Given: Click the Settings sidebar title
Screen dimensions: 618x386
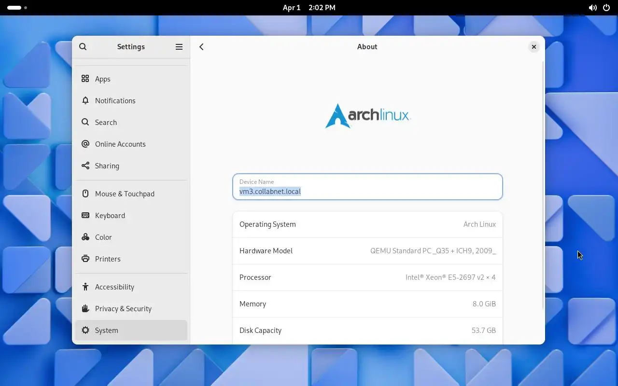Looking at the screenshot, I should click(131, 47).
